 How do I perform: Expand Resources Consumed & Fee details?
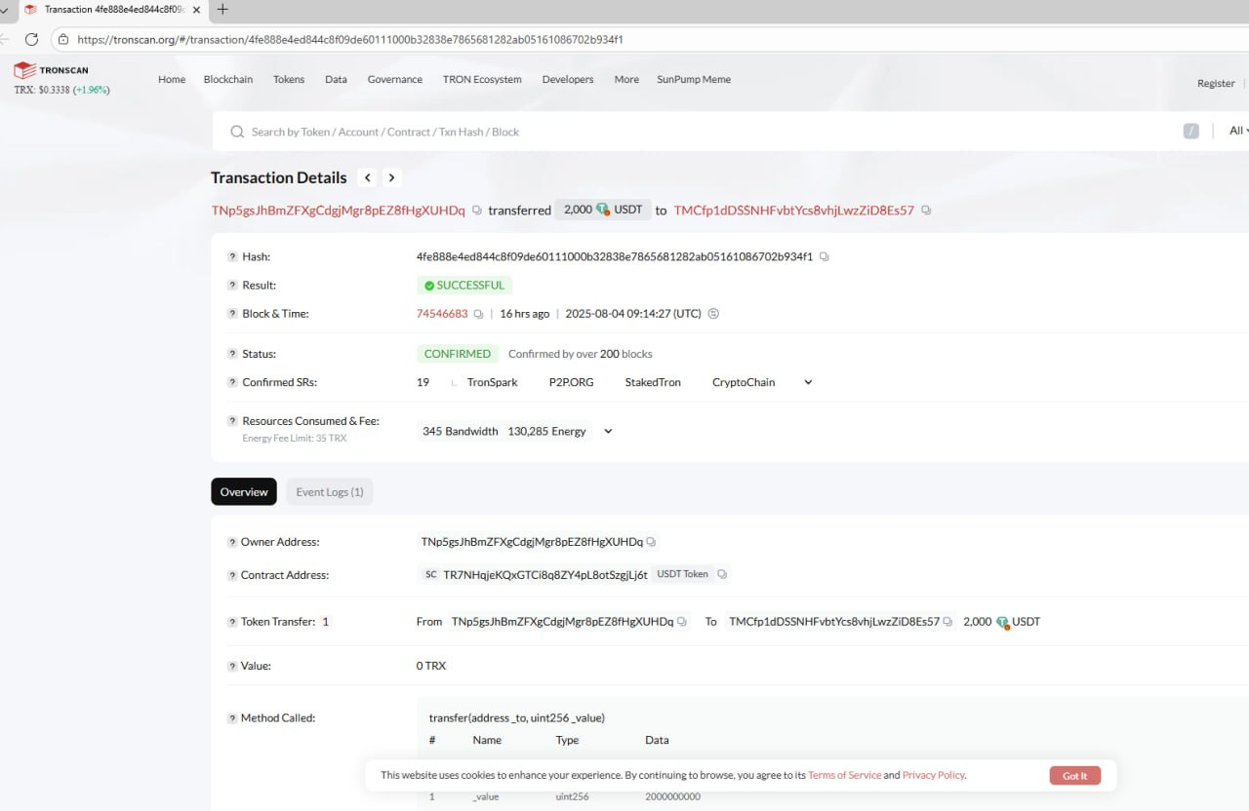(608, 431)
